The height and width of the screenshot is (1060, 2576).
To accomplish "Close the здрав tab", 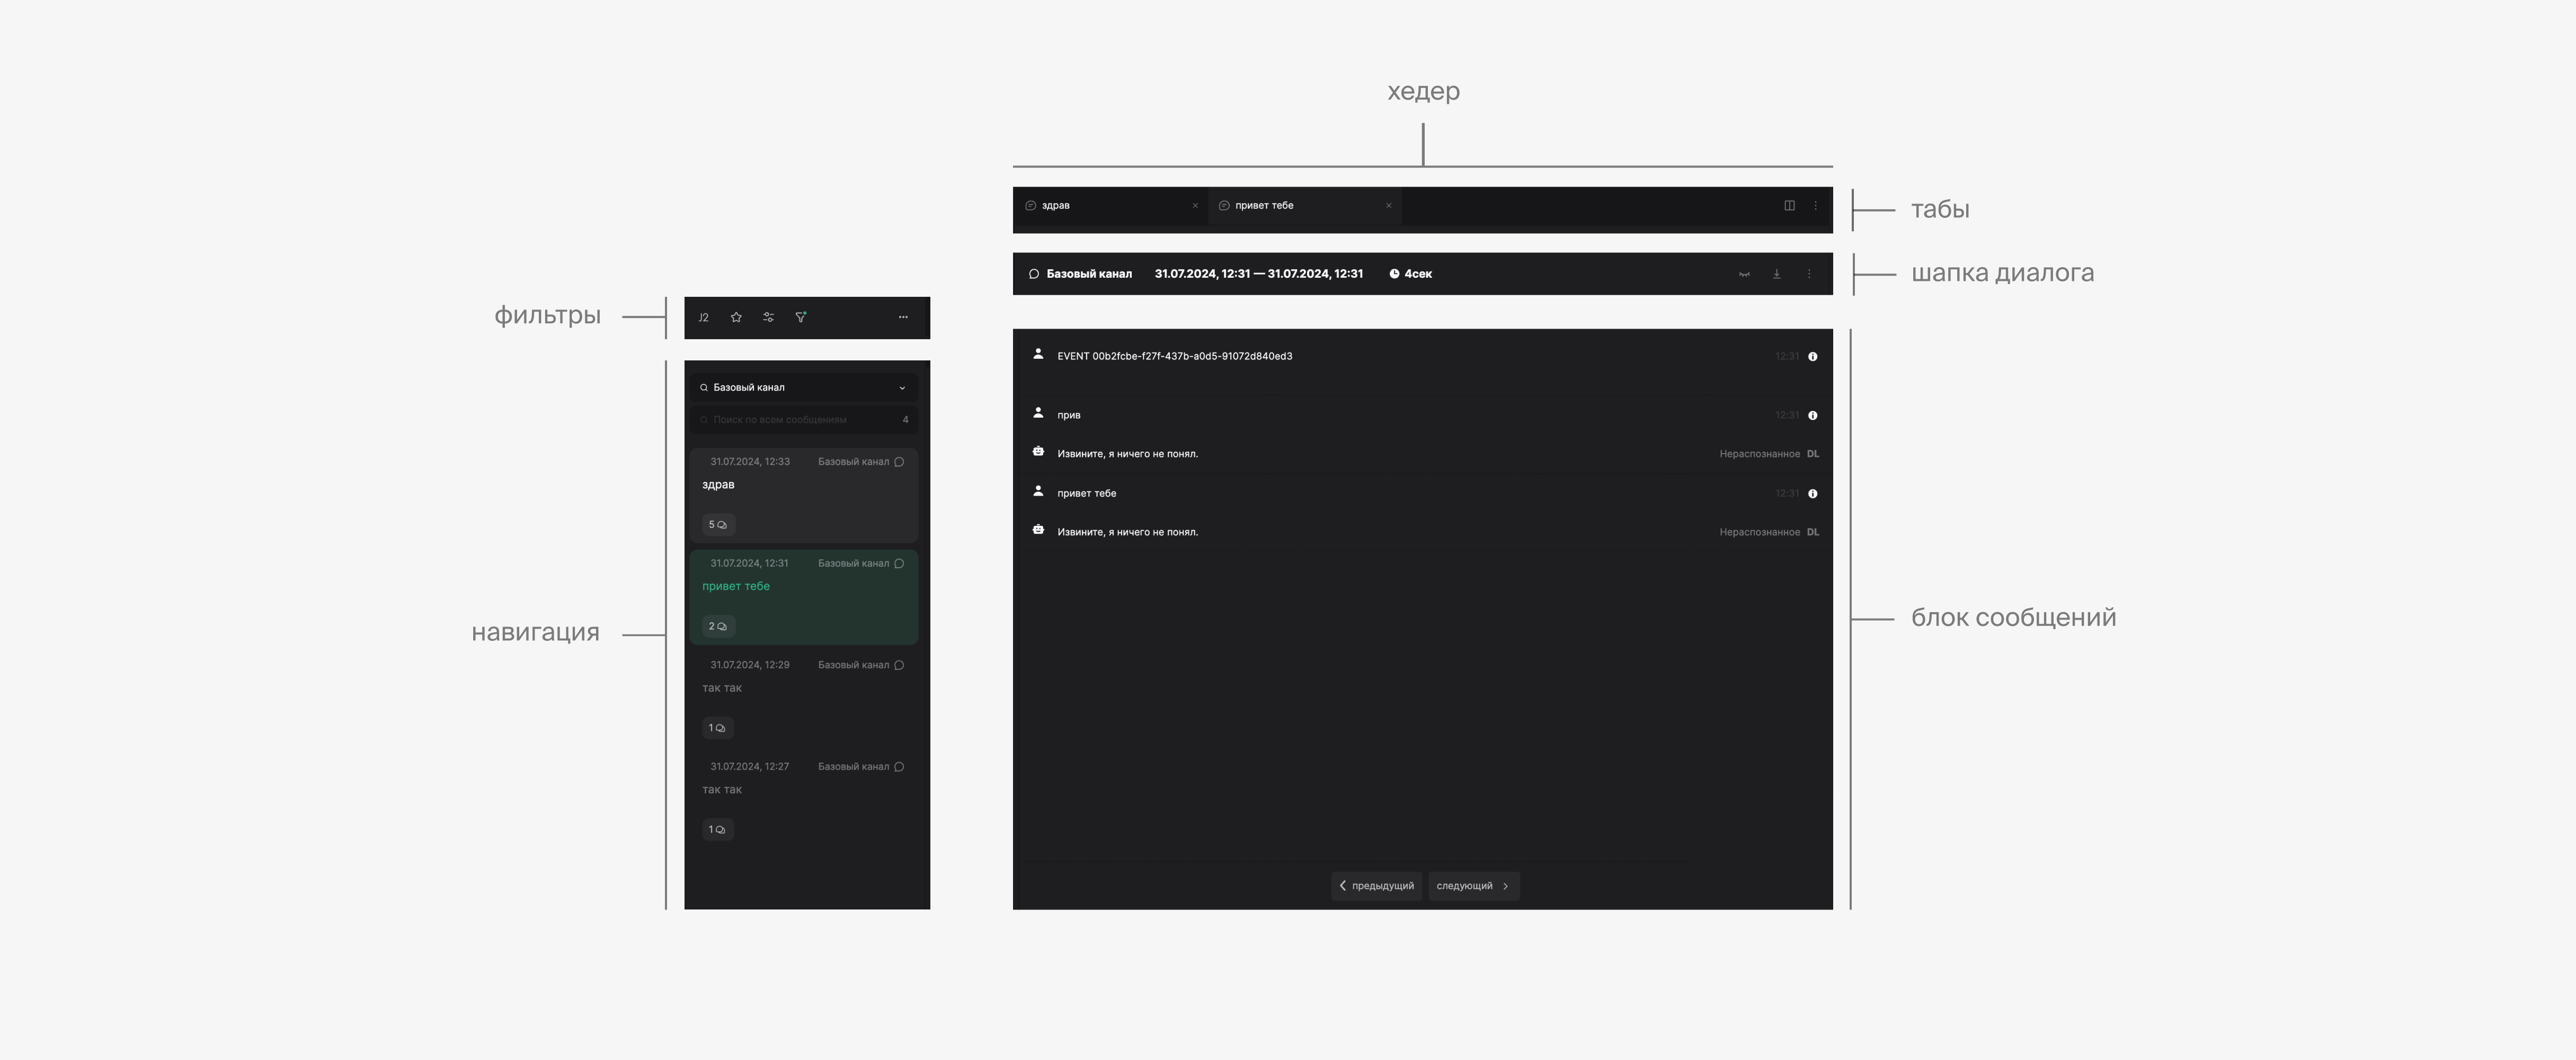I will point(1195,206).
